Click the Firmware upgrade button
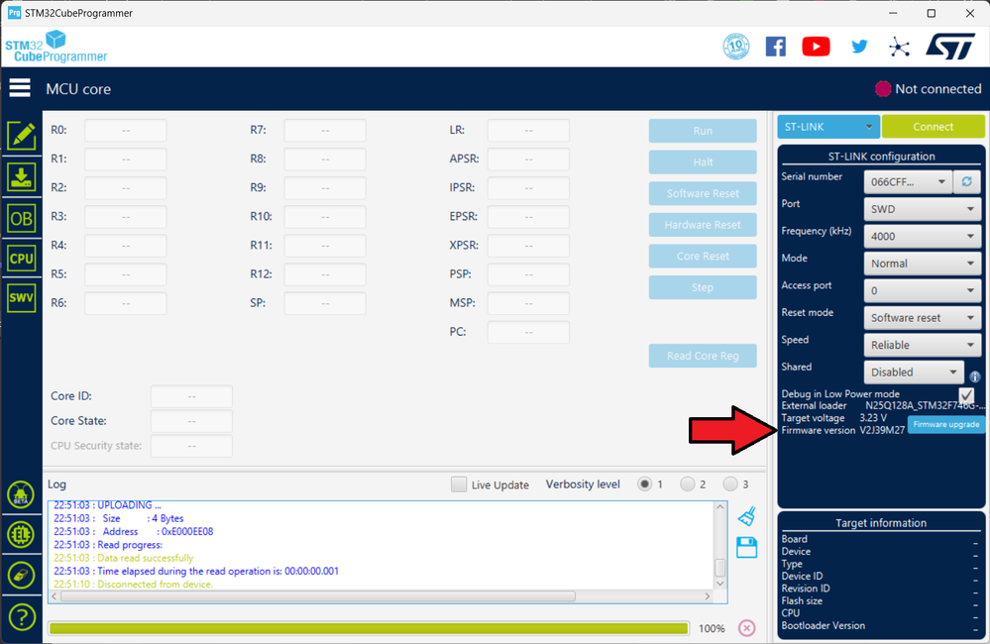The image size is (990, 644). tap(945, 424)
